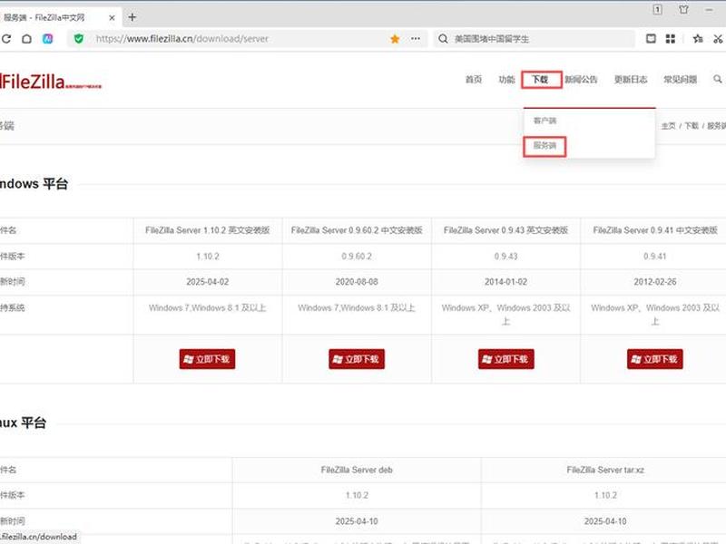726x544 pixels.
Task: Select 服务端 in the download dropdown
Action: point(544,146)
